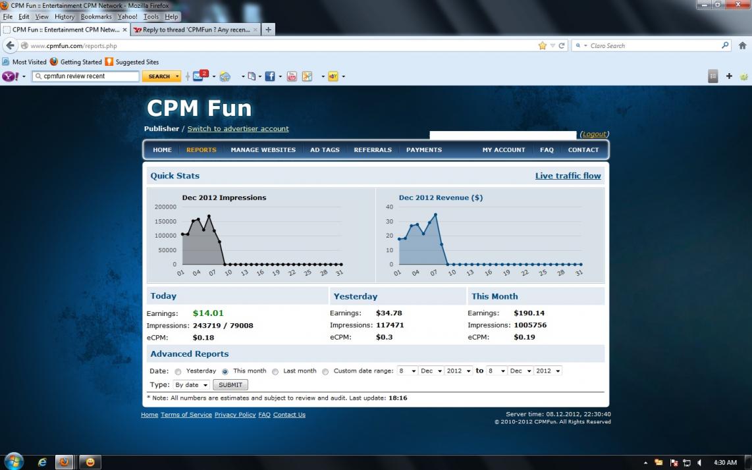This screenshot has height=470, width=752.
Task: Open the start month dropdown in date range
Action: tap(431, 371)
